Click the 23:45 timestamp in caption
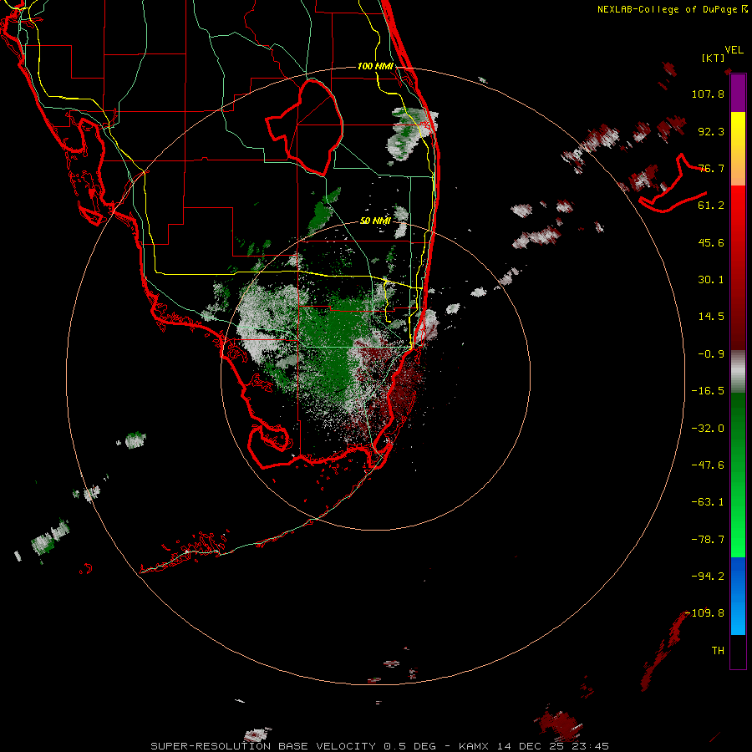The height and width of the screenshot is (752, 752). point(591,746)
